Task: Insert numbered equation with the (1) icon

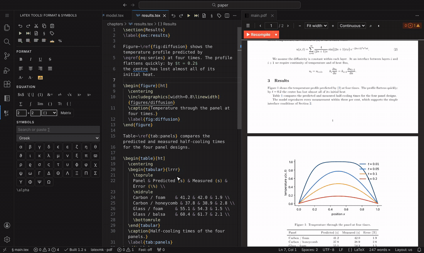Action: (40, 95)
